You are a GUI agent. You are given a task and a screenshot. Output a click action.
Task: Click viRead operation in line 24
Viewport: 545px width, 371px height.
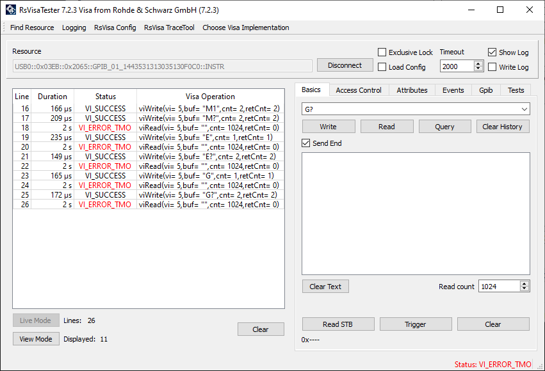209,185
